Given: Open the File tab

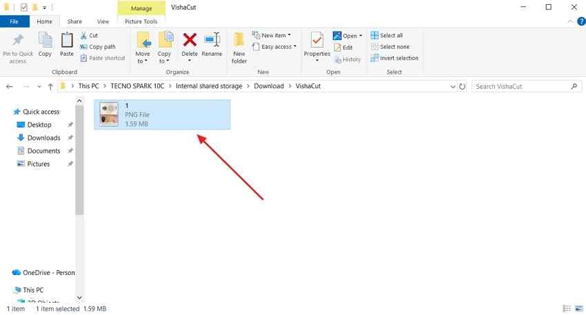Looking at the screenshot, I should tap(14, 21).
